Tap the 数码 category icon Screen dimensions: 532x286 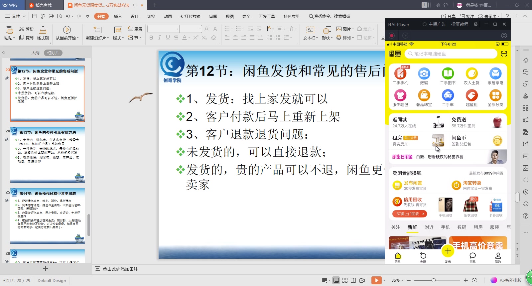(424, 73)
